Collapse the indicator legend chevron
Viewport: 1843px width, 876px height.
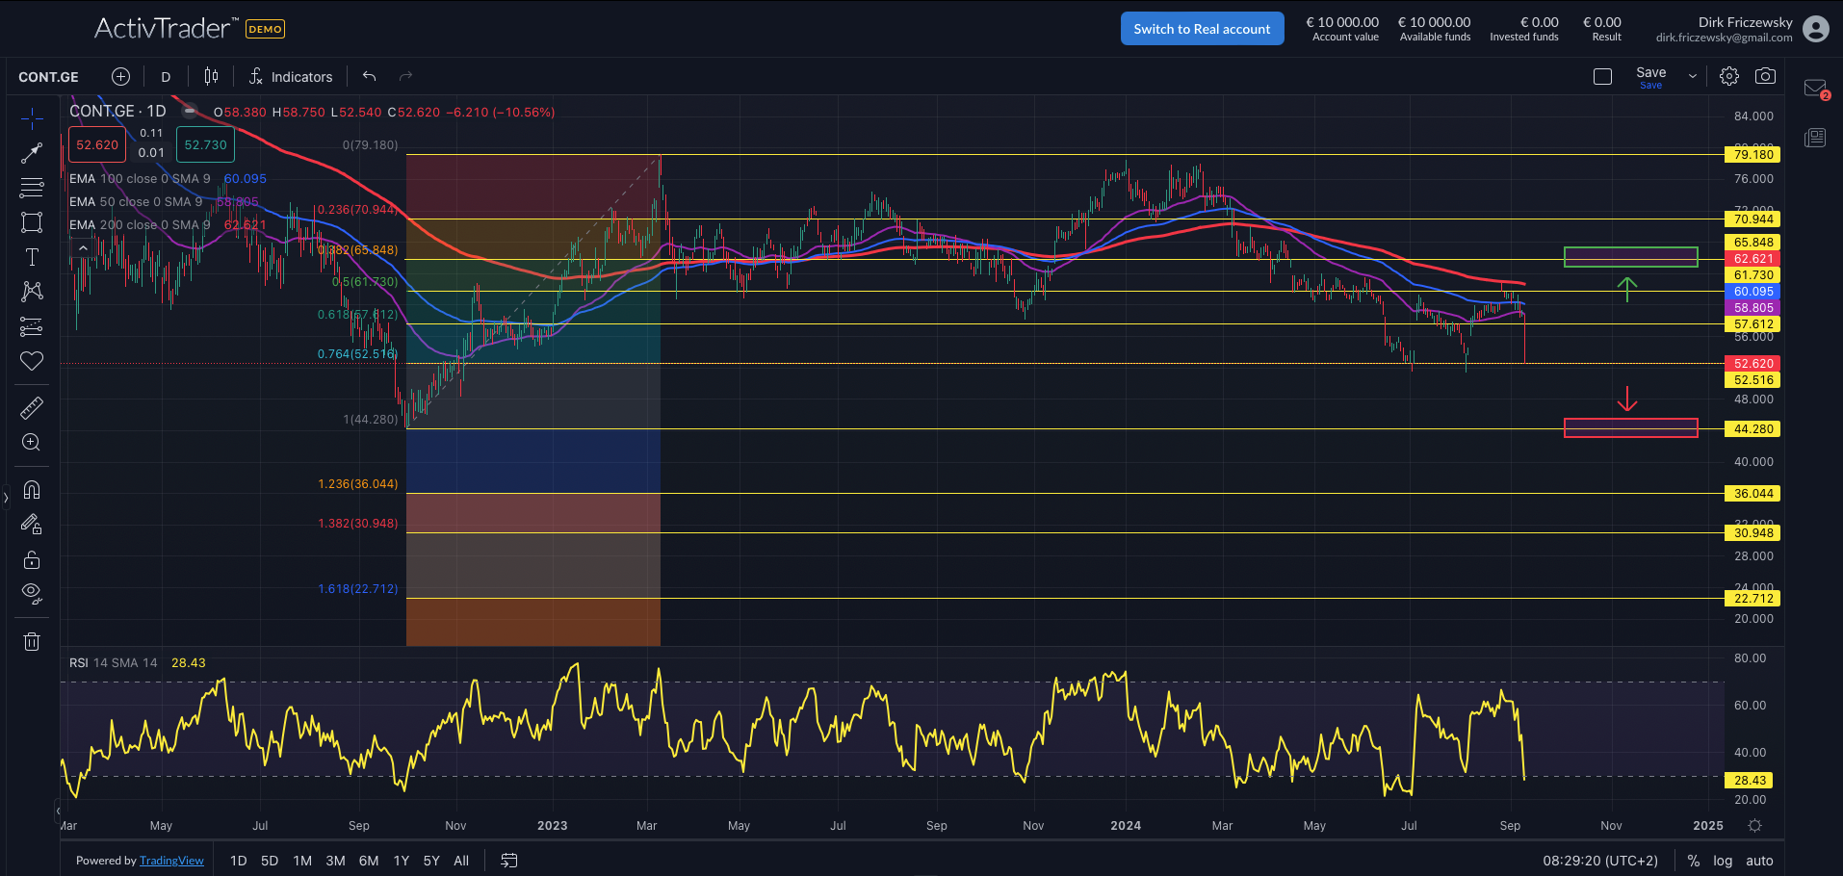[84, 248]
